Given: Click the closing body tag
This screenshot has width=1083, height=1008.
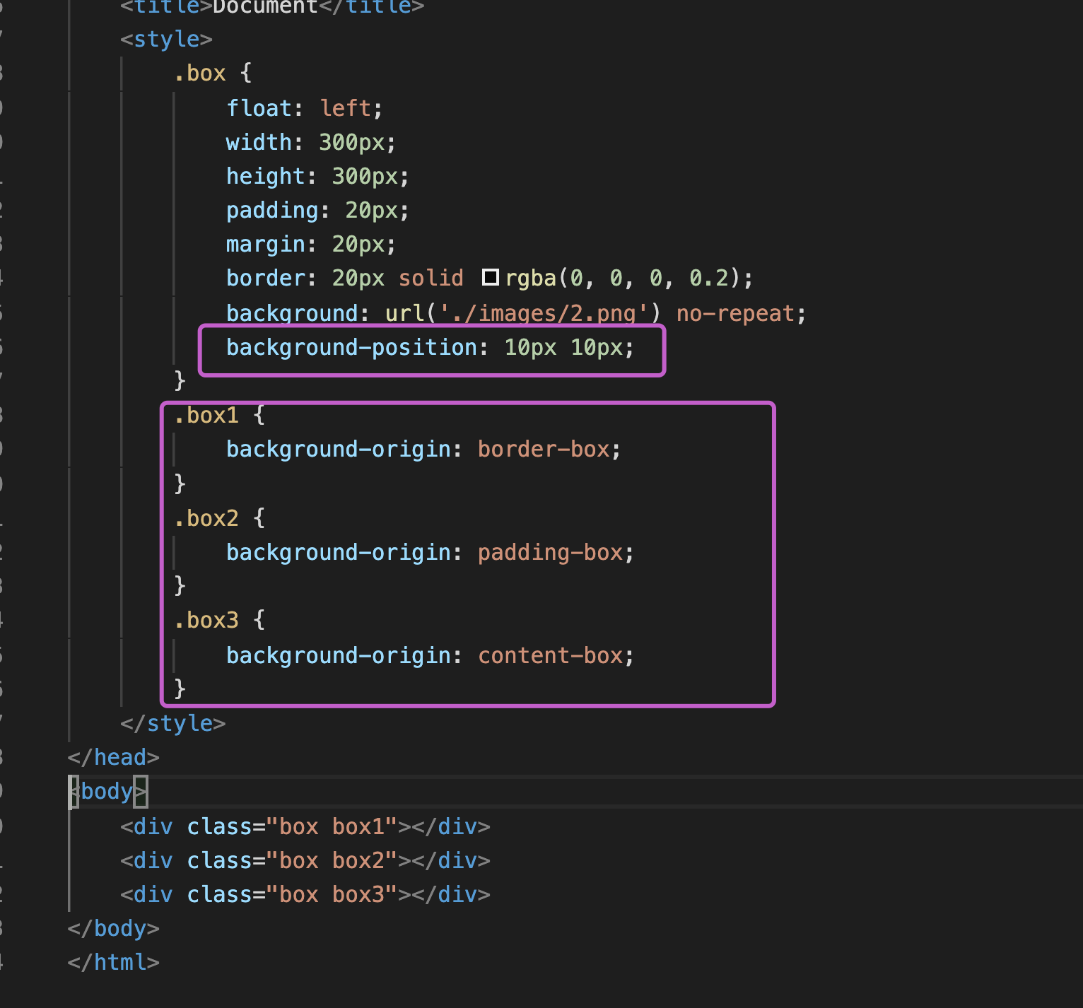Looking at the screenshot, I should click(x=113, y=928).
